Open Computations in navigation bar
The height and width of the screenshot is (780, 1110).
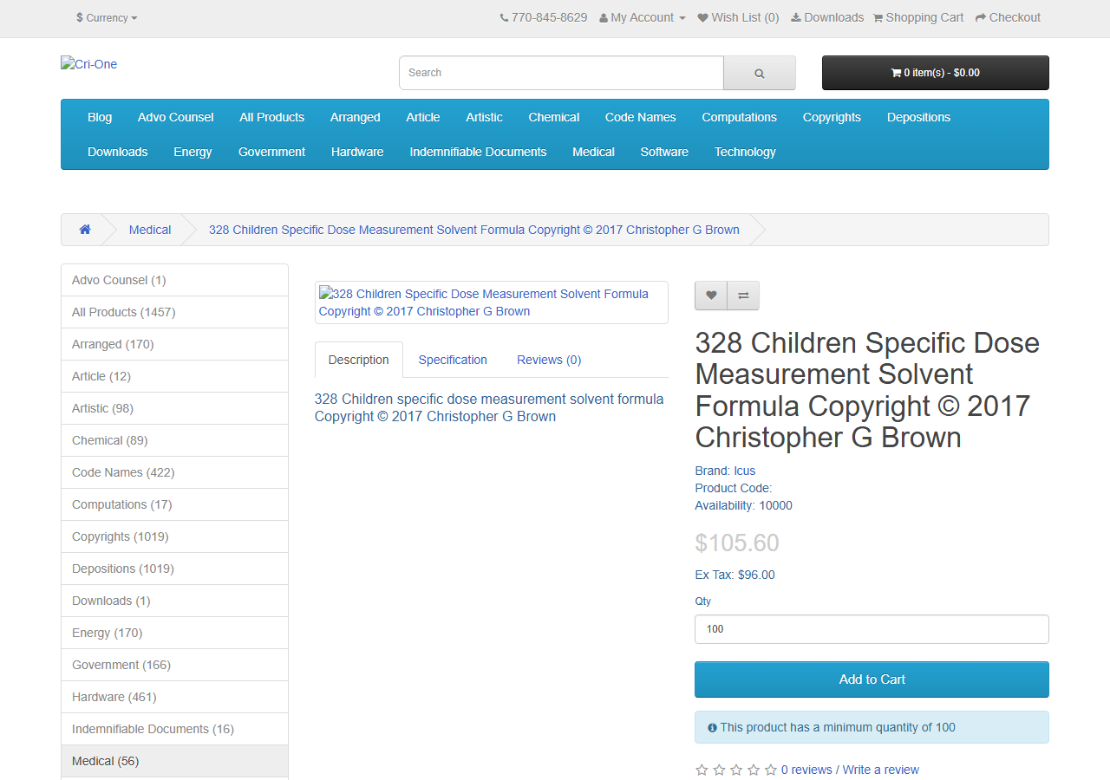point(740,117)
